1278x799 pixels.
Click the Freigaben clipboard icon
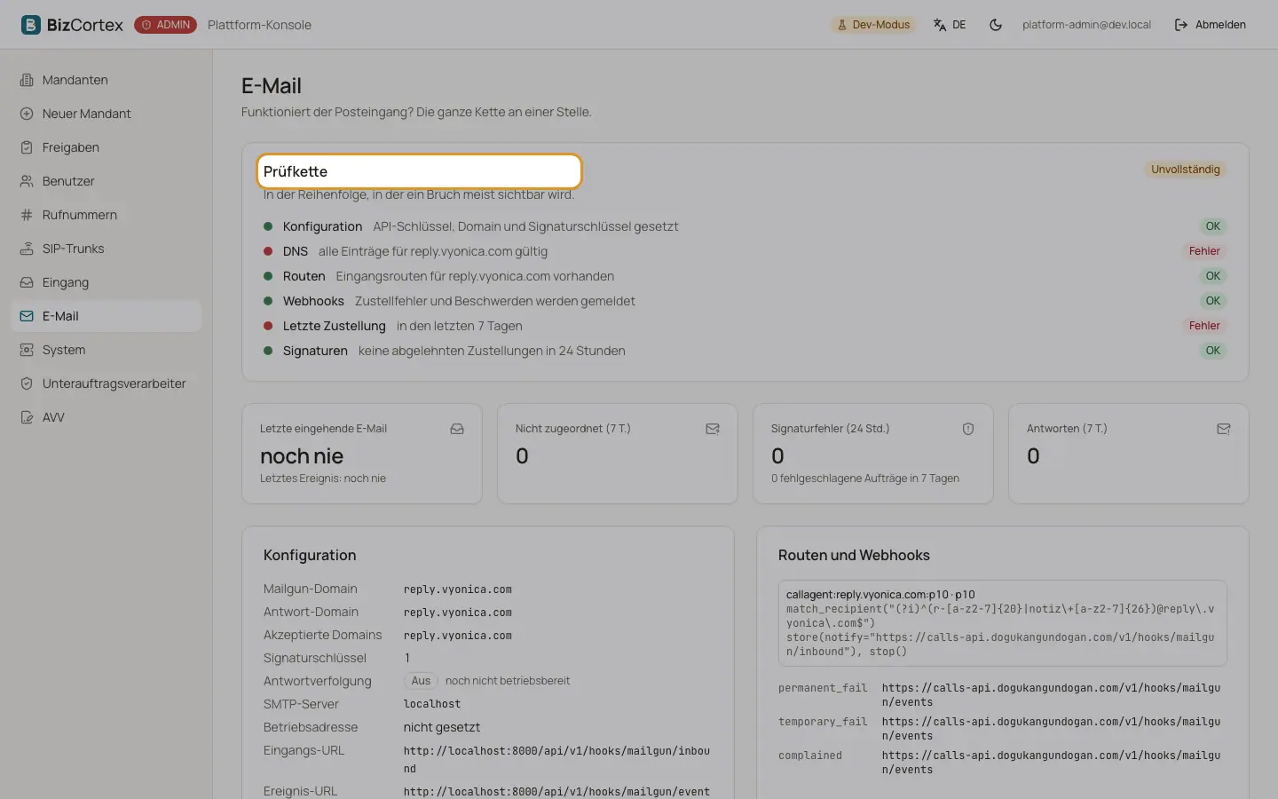[x=27, y=147]
